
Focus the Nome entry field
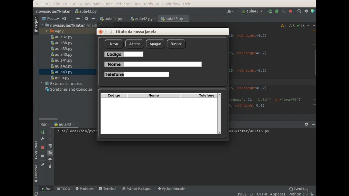click(163, 64)
